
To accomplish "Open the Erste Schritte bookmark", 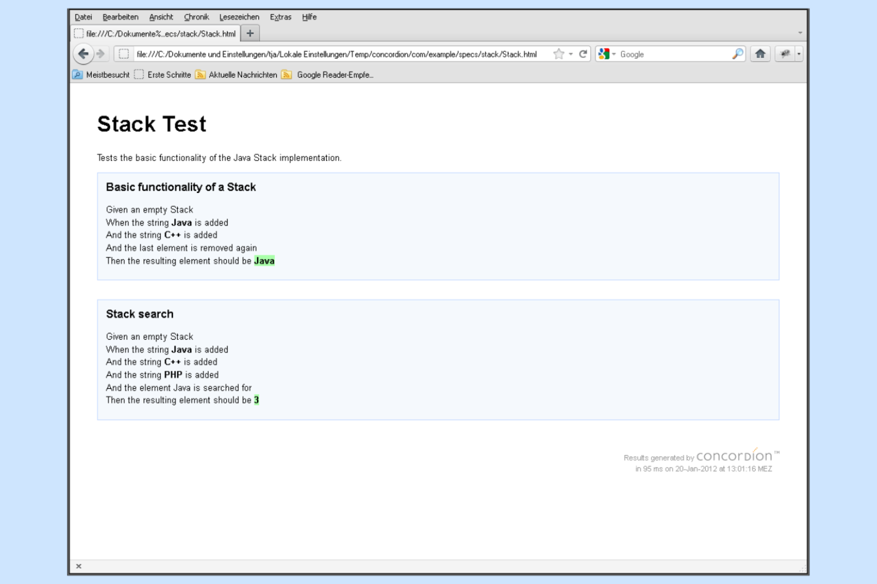I will tap(169, 75).
